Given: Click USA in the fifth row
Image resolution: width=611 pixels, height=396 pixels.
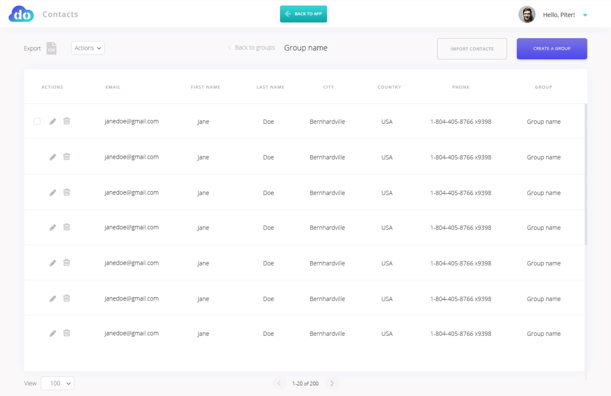Looking at the screenshot, I should pos(387,263).
